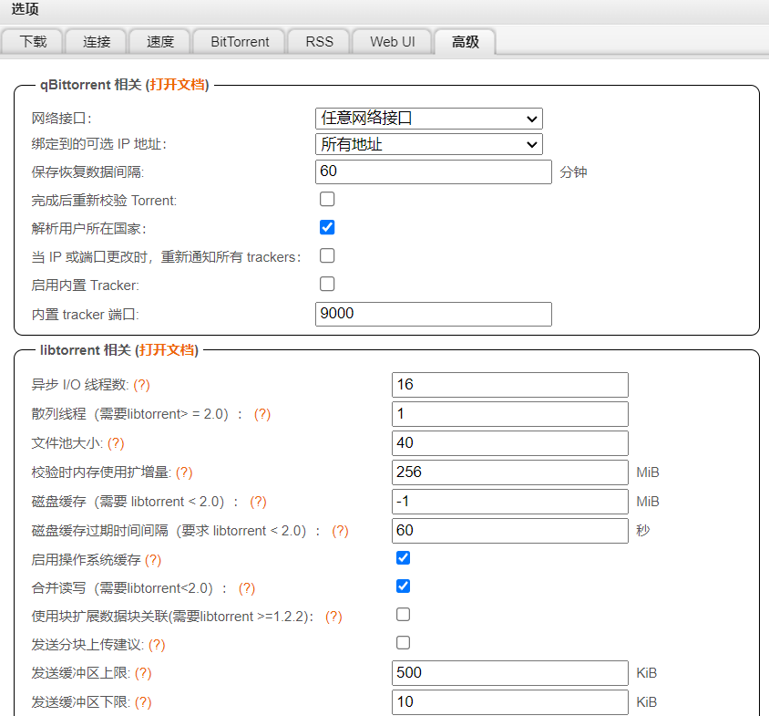Show help (?) for 发送分块上传建议
This screenshot has height=716, width=769.
157,645
